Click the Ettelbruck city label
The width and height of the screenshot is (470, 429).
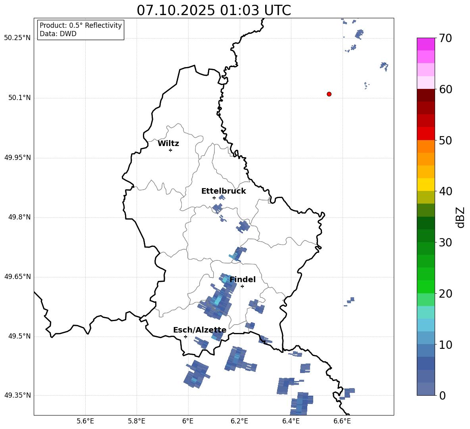click(x=223, y=191)
